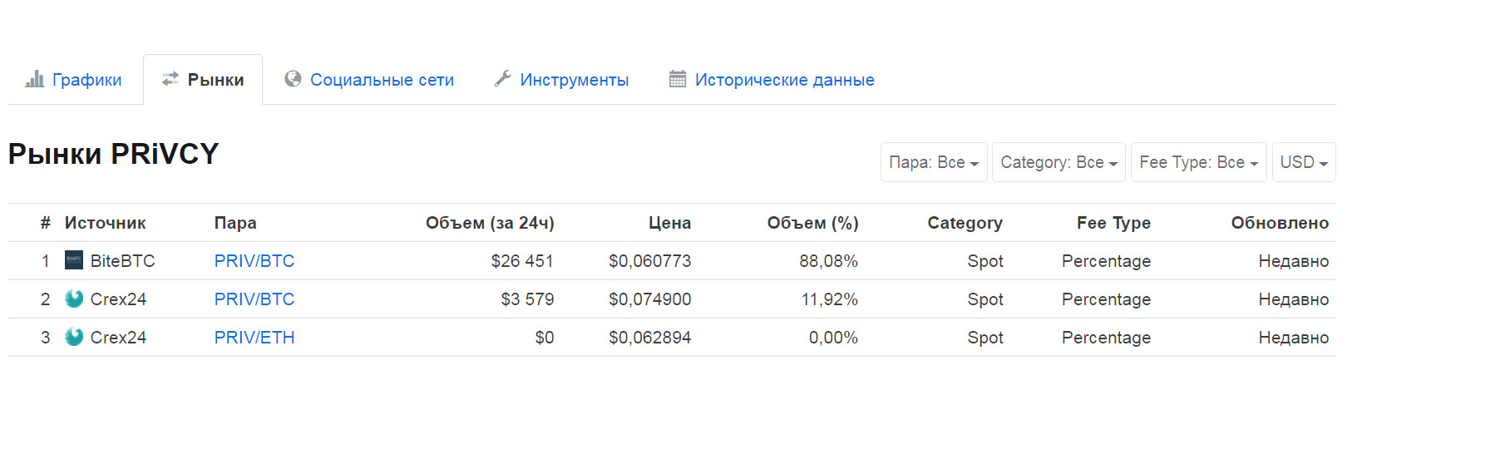Image resolution: width=1500 pixels, height=474 pixels.
Task: Change currency with the USD dropdown
Action: tap(1304, 162)
